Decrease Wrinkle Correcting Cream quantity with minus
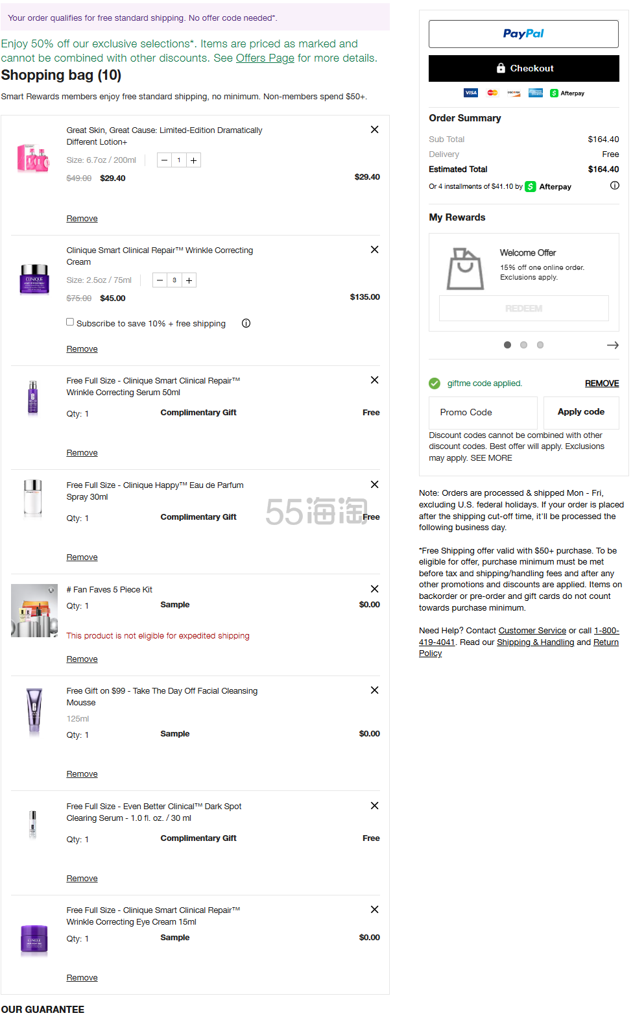 pyautogui.click(x=160, y=280)
